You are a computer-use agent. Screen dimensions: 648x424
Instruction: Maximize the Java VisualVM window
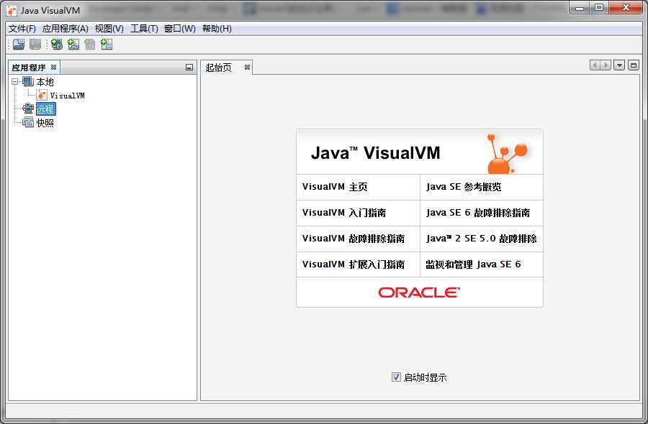pyautogui.click(x=599, y=8)
